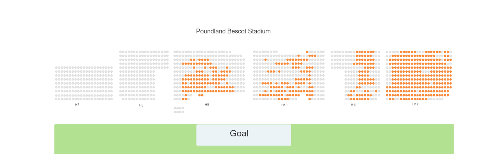491x154 pixels.
Task: Select the top-right seat of section H8
Action: 167,52
